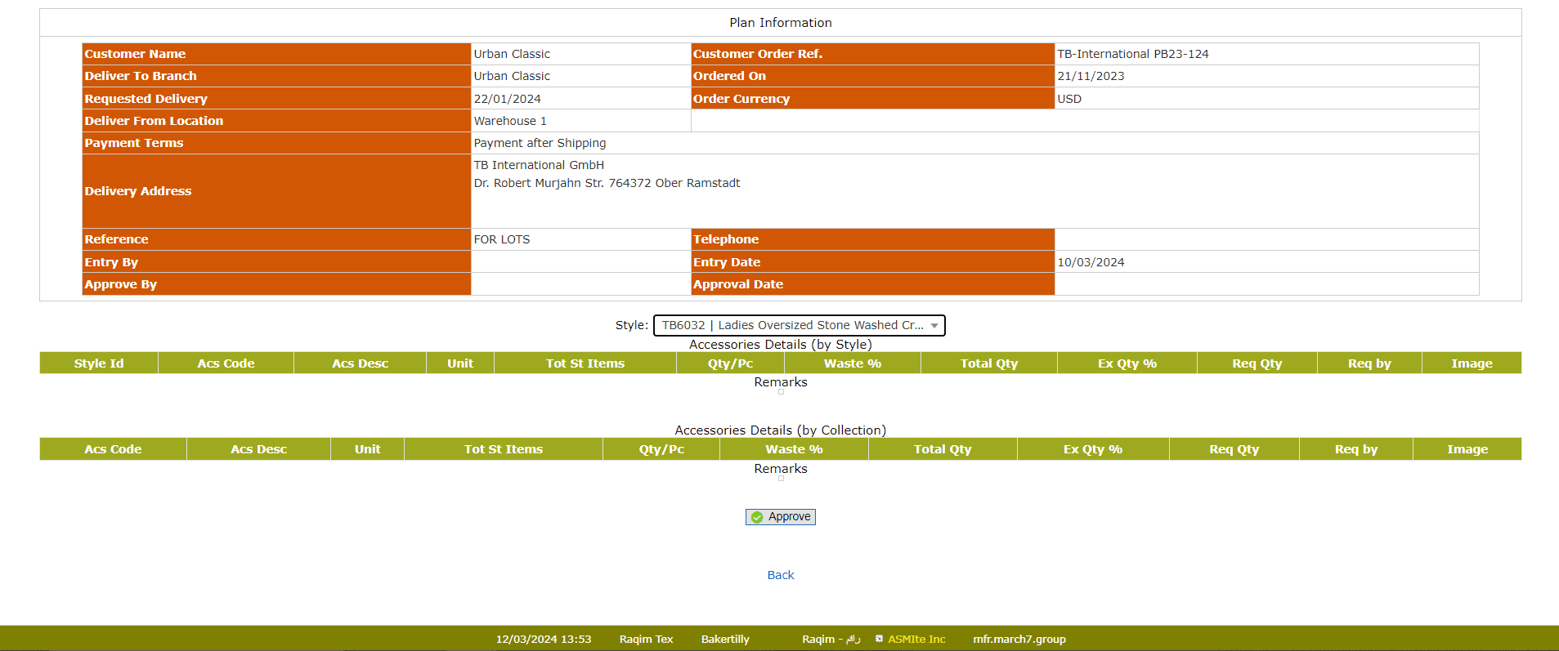Screen dimensions: 1559x651
Task: Click mfr.march7.group in the footer
Action: point(1019,639)
